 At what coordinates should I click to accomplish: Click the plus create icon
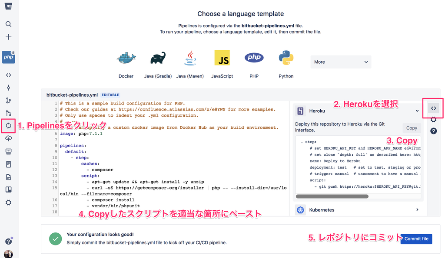coord(9,37)
